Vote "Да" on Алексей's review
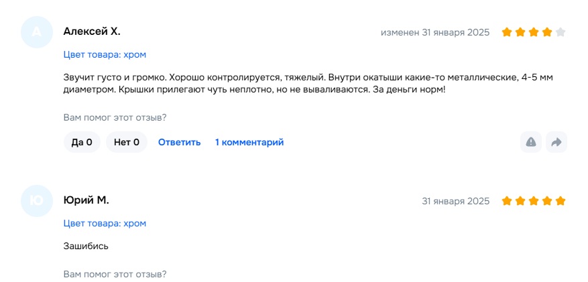588x282 pixels. point(82,142)
